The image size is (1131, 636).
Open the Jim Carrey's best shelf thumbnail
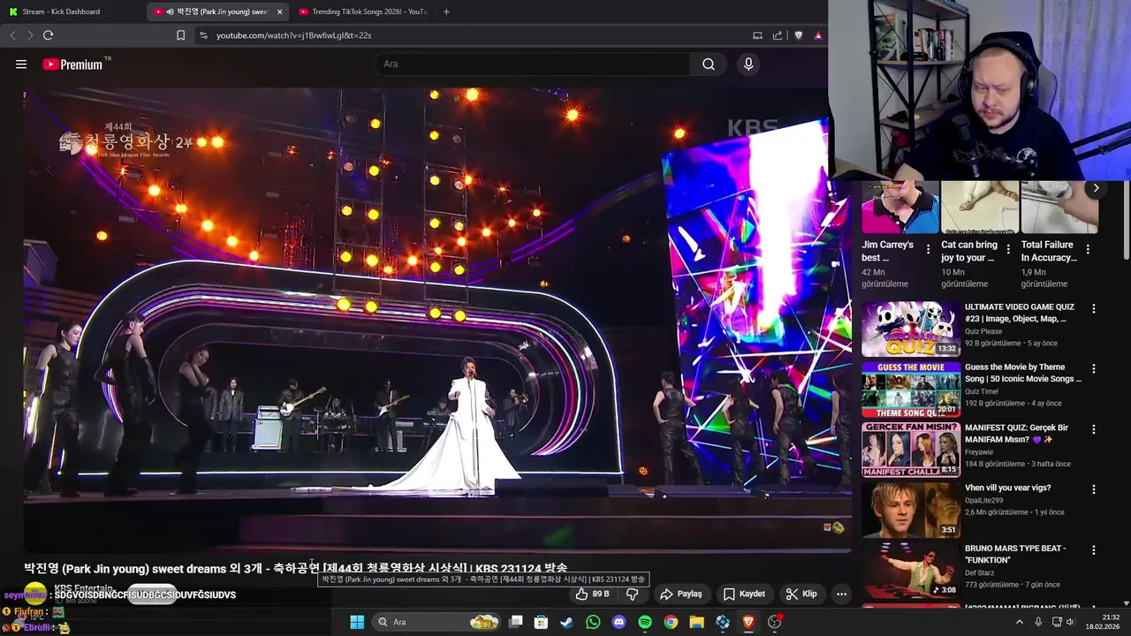click(x=899, y=207)
